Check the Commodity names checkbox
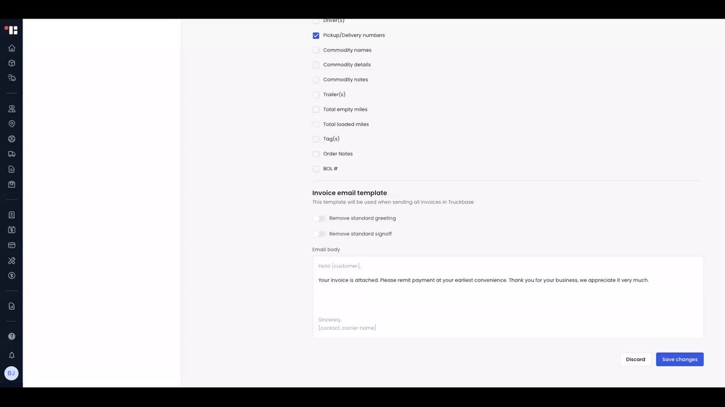The width and height of the screenshot is (725, 407). point(316,50)
